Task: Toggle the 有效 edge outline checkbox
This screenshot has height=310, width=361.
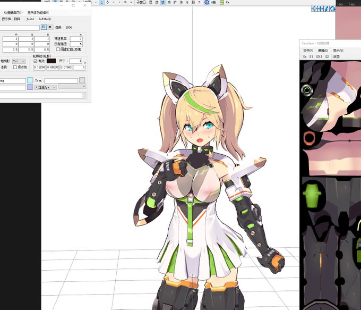Action: pyautogui.click(x=36, y=61)
